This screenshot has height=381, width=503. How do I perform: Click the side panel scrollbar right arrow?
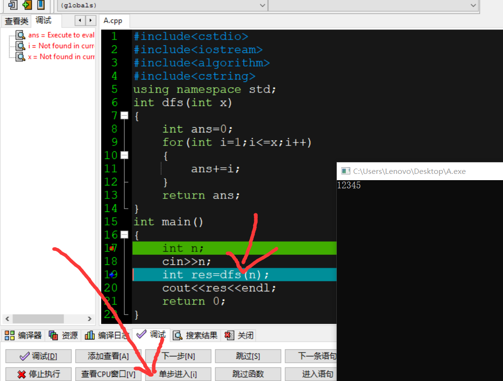(x=90, y=319)
